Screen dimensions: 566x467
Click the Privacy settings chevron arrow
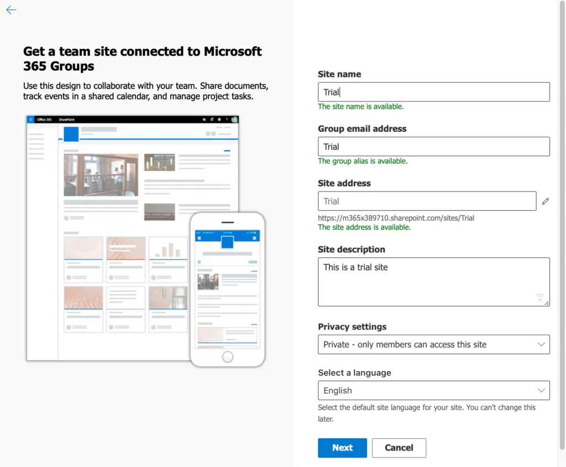541,344
